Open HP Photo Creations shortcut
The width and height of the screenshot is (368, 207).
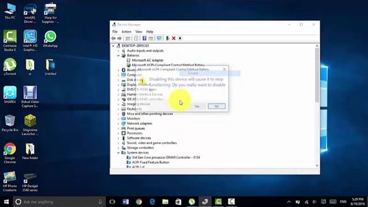click(10, 182)
